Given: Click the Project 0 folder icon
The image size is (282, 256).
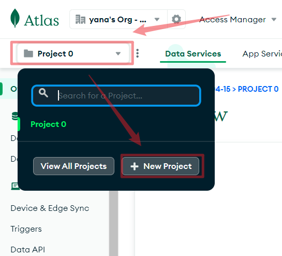Looking at the screenshot, I should [28, 53].
